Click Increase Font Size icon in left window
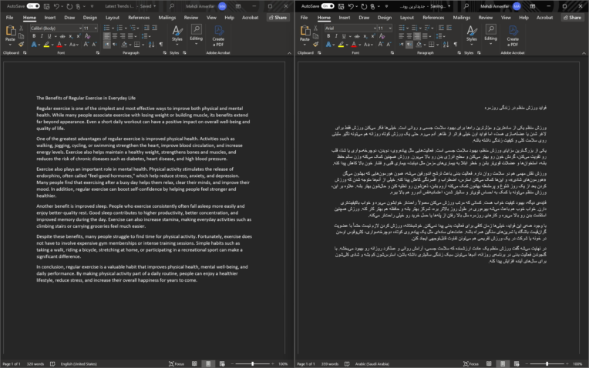This screenshot has width=589, height=368. click(86, 44)
